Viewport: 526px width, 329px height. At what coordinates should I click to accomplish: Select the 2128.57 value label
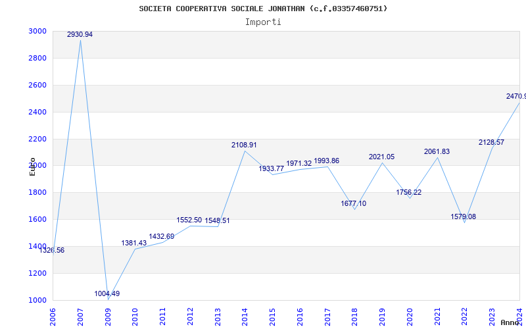[x=491, y=143]
